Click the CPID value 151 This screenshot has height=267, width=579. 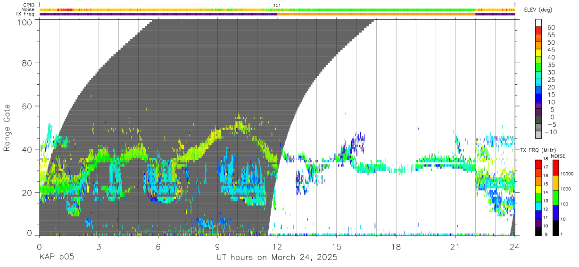click(x=277, y=5)
